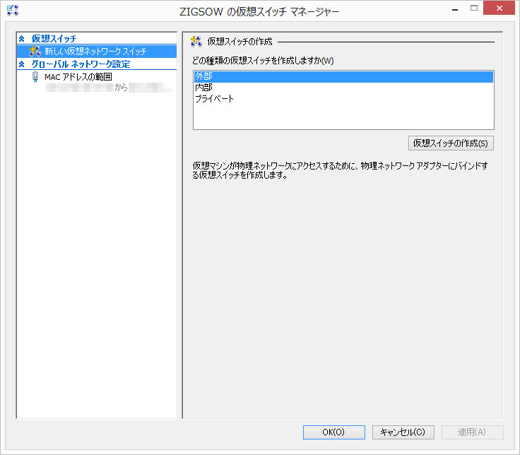Click the MAC アドレスの範囲 adapter icon
The width and height of the screenshot is (520, 455).
tap(35, 76)
